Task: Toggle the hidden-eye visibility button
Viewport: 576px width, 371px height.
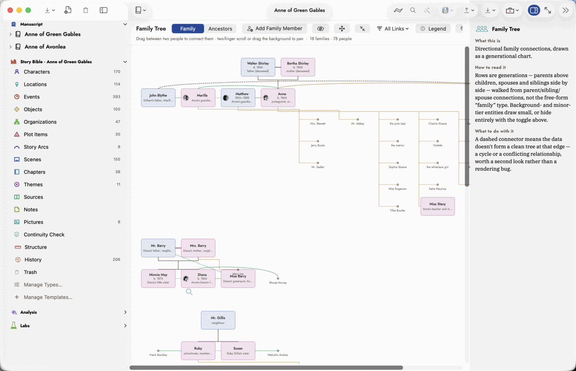Action: [321, 28]
